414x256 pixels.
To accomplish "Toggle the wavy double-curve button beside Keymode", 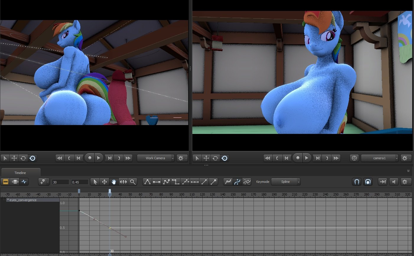I will point(247,182).
